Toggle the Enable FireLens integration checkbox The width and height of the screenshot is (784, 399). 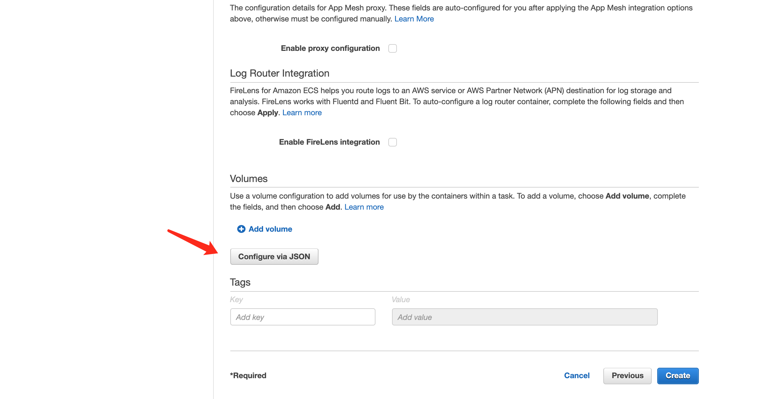[392, 142]
